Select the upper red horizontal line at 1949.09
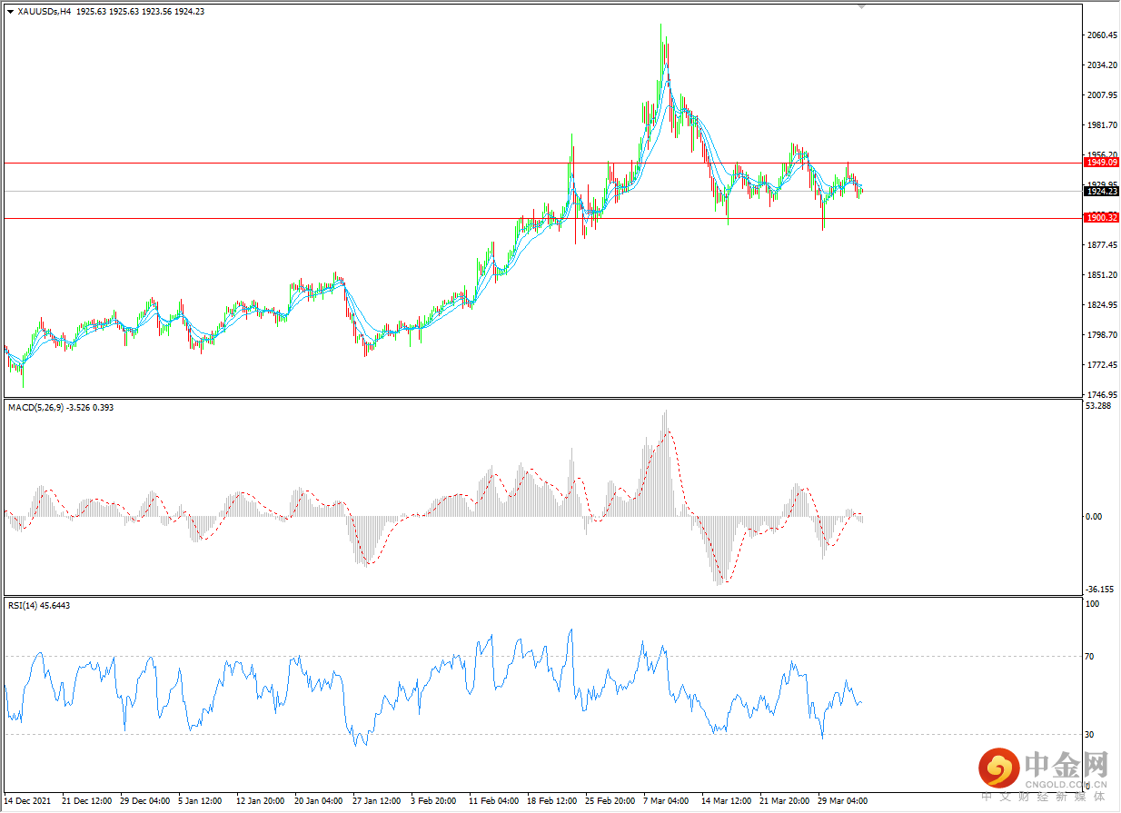 542,163
